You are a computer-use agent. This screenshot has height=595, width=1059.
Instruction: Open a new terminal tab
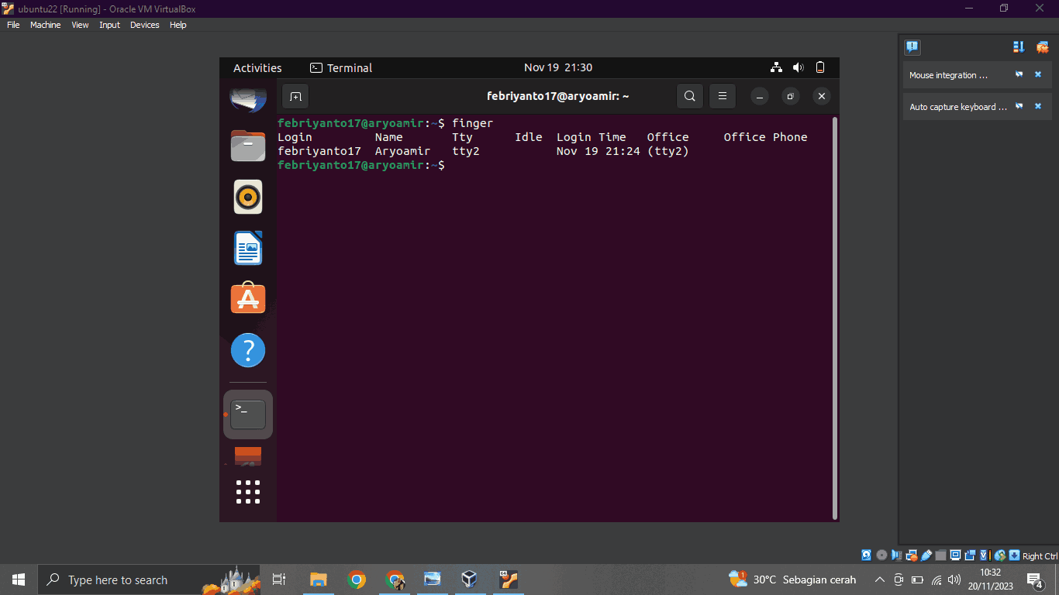click(295, 97)
